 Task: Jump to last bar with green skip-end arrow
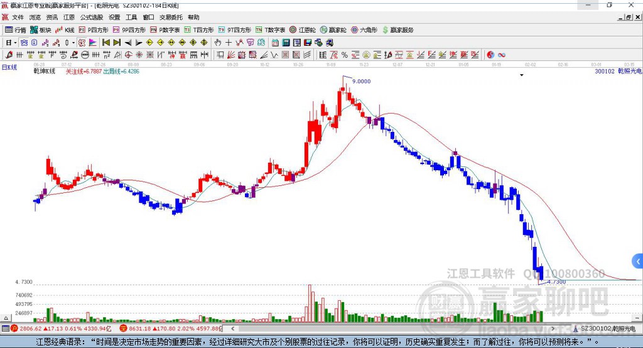pyautogui.click(x=117, y=43)
